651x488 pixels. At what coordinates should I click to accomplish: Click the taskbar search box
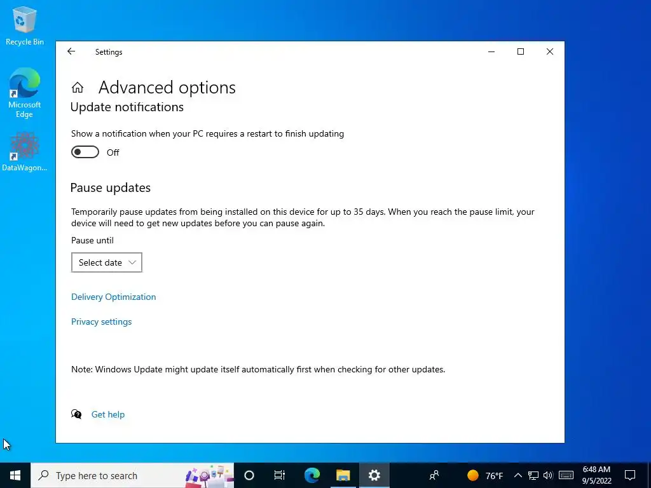coord(132,475)
